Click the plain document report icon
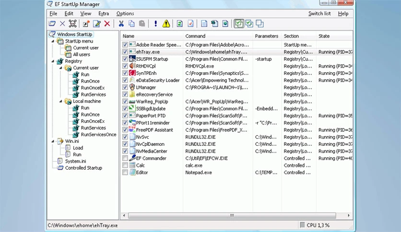 coord(204,24)
